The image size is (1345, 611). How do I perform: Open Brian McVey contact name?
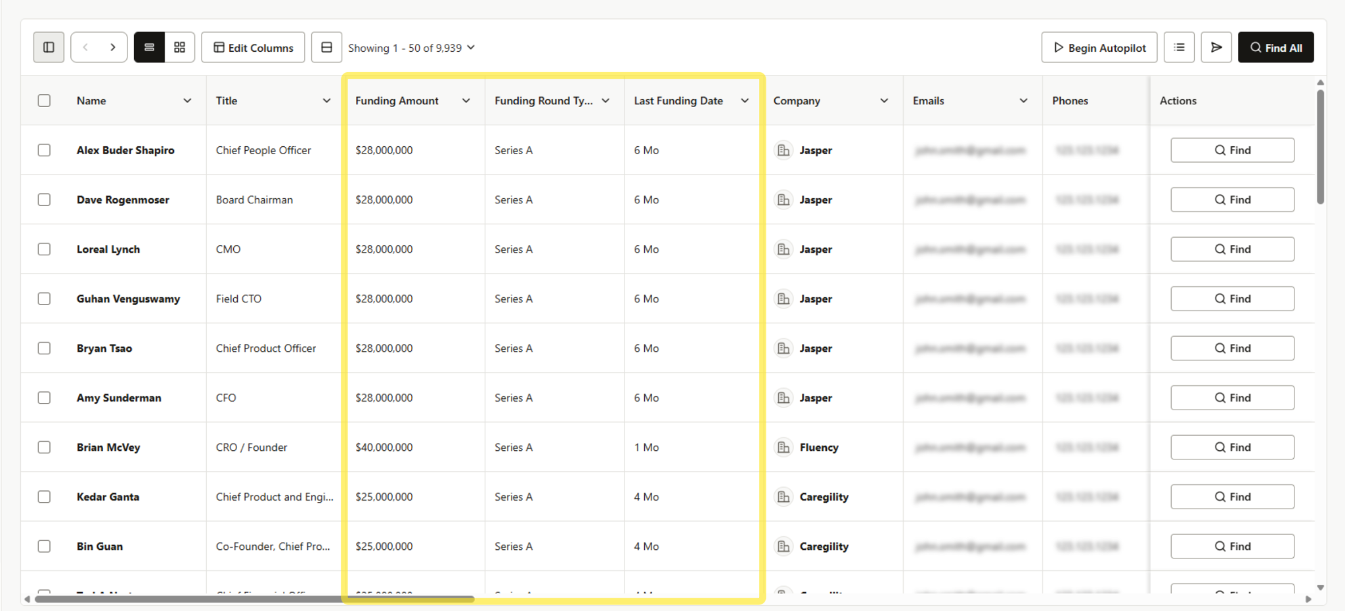click(108, 448)
